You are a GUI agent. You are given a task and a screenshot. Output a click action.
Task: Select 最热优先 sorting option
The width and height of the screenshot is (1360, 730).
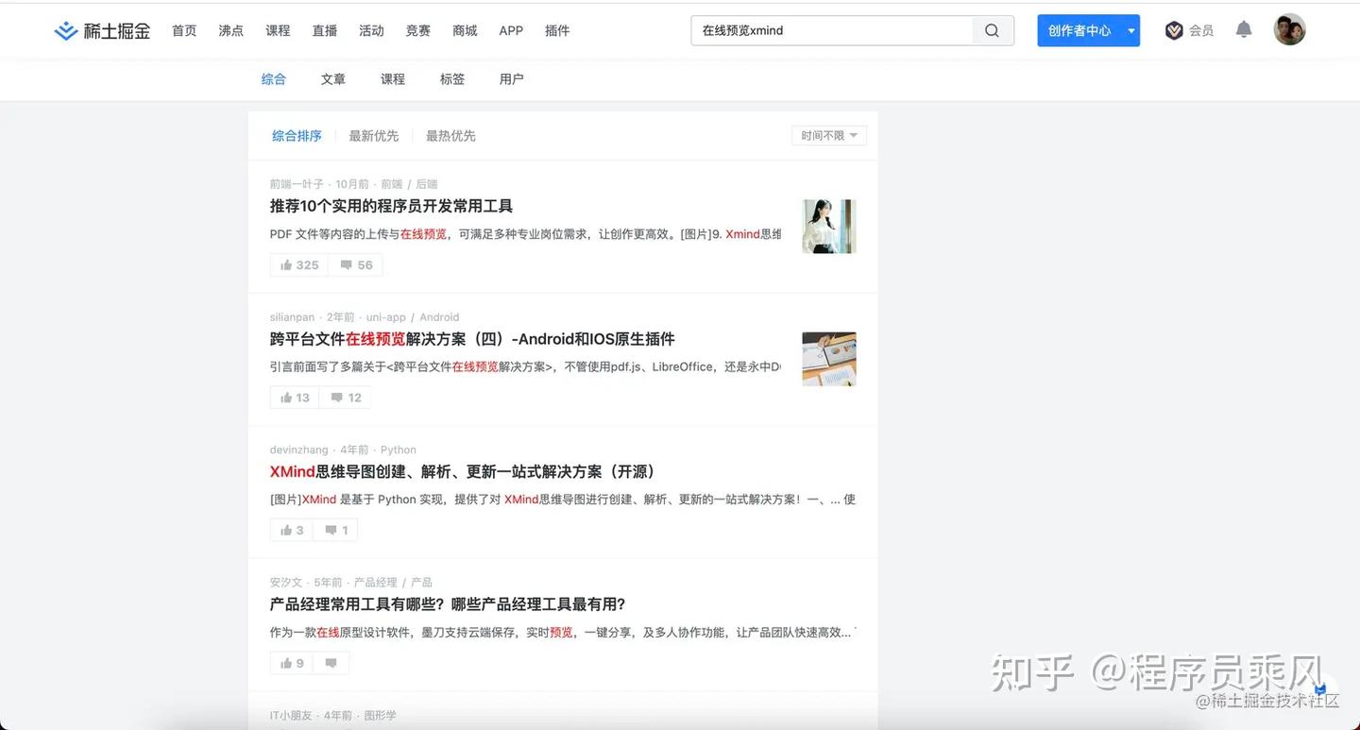point(450,135)
